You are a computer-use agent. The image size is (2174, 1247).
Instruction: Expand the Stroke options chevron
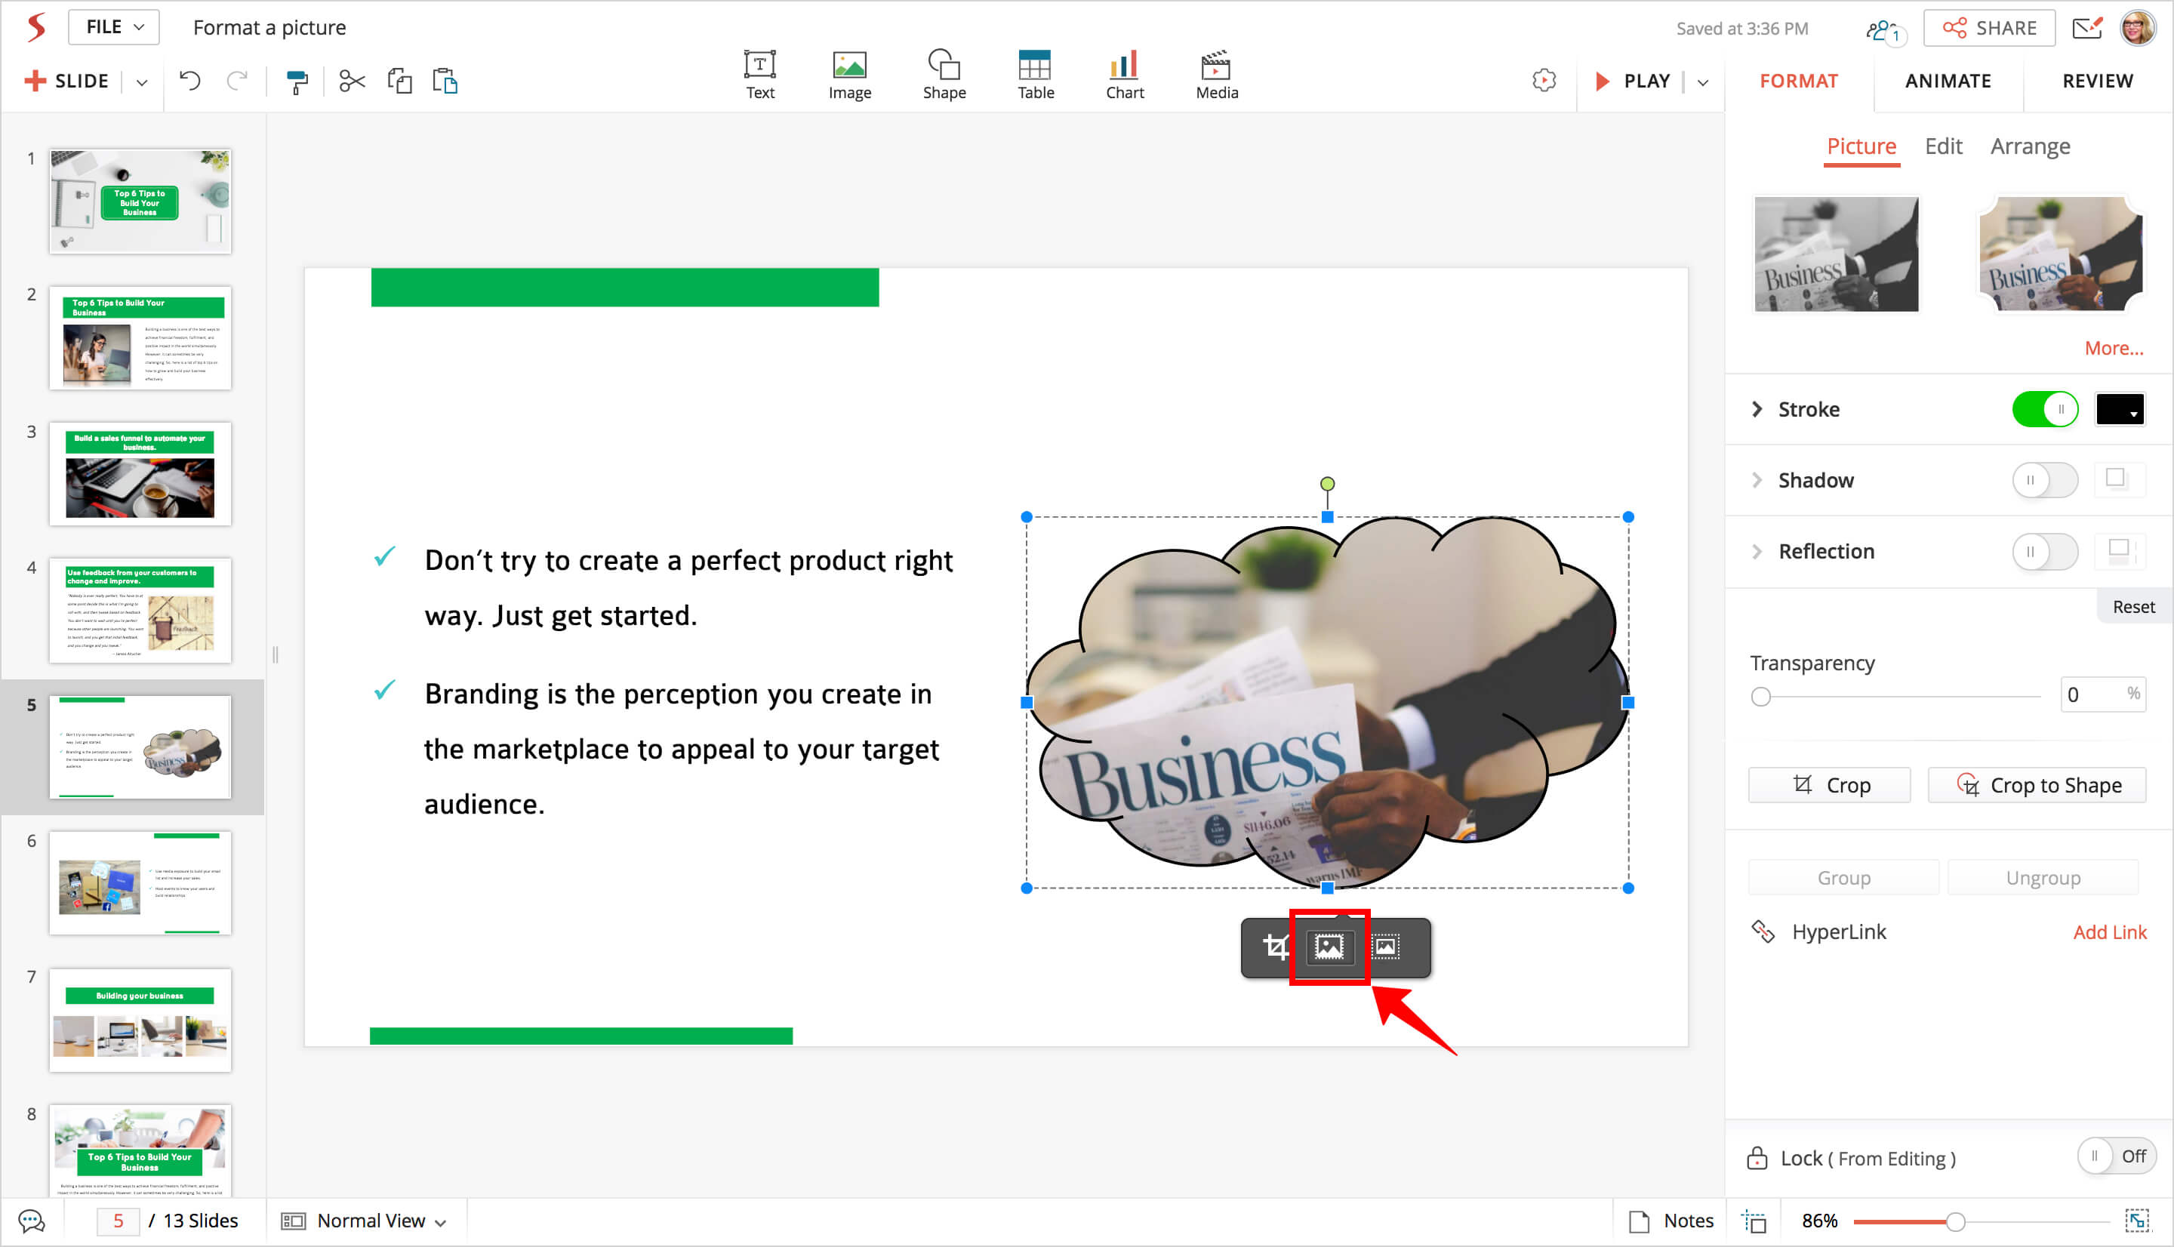click(x=1756, y=409)
